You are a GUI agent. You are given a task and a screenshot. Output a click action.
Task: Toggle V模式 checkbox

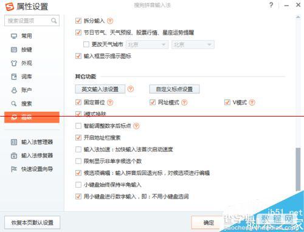click(227, 103)
